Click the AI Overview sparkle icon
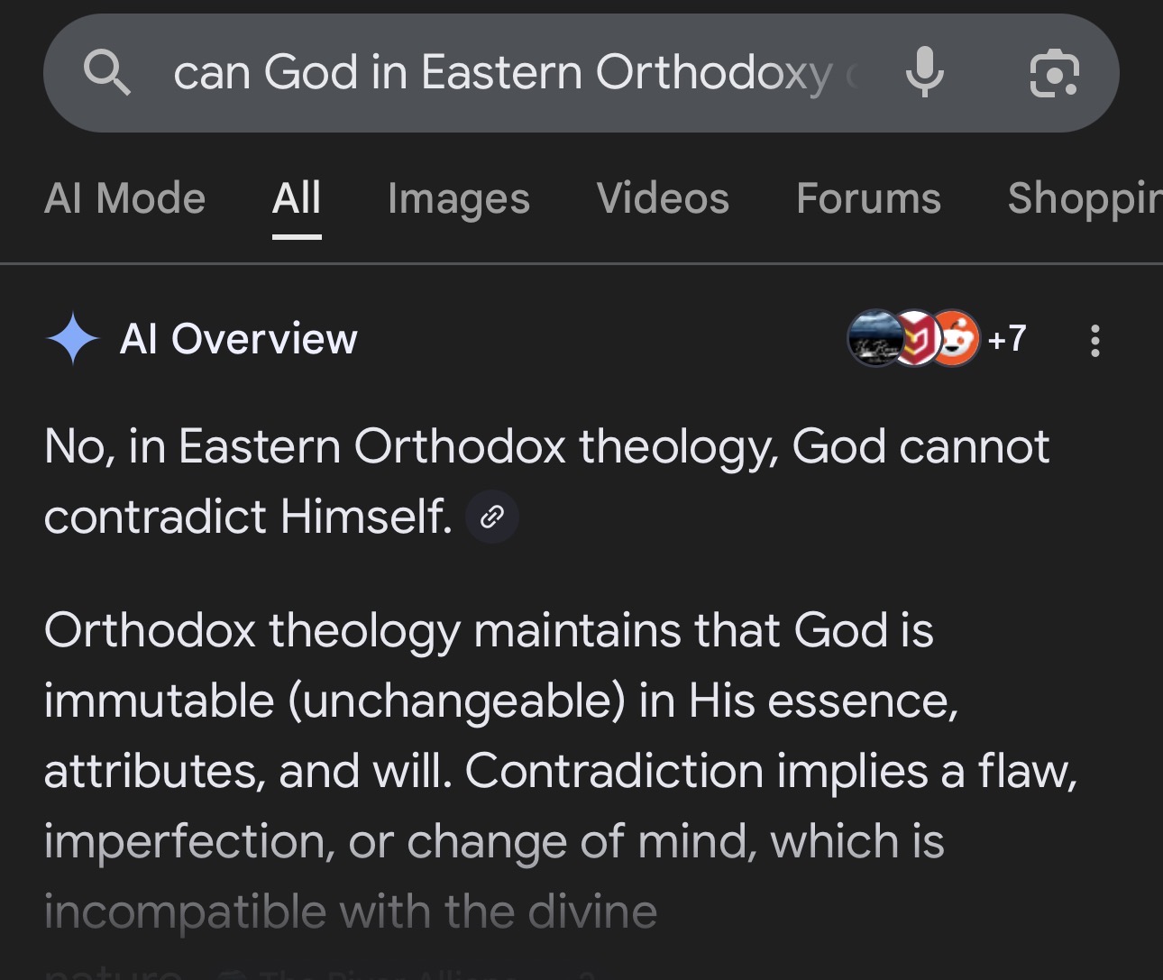Viewport: 1163px width, 980px height. click(72, 339)
